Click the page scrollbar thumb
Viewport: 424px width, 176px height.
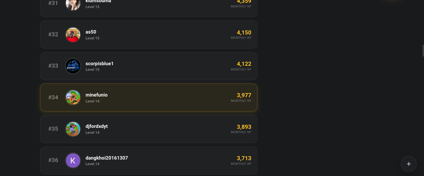[423, 50]
